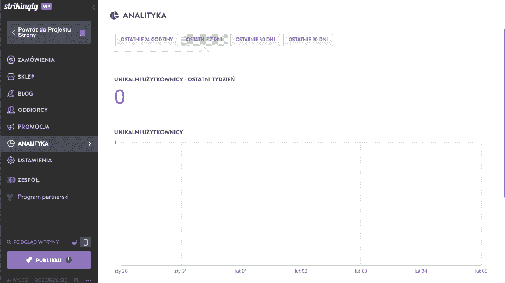Open Program partnerski link

point(43,197)
